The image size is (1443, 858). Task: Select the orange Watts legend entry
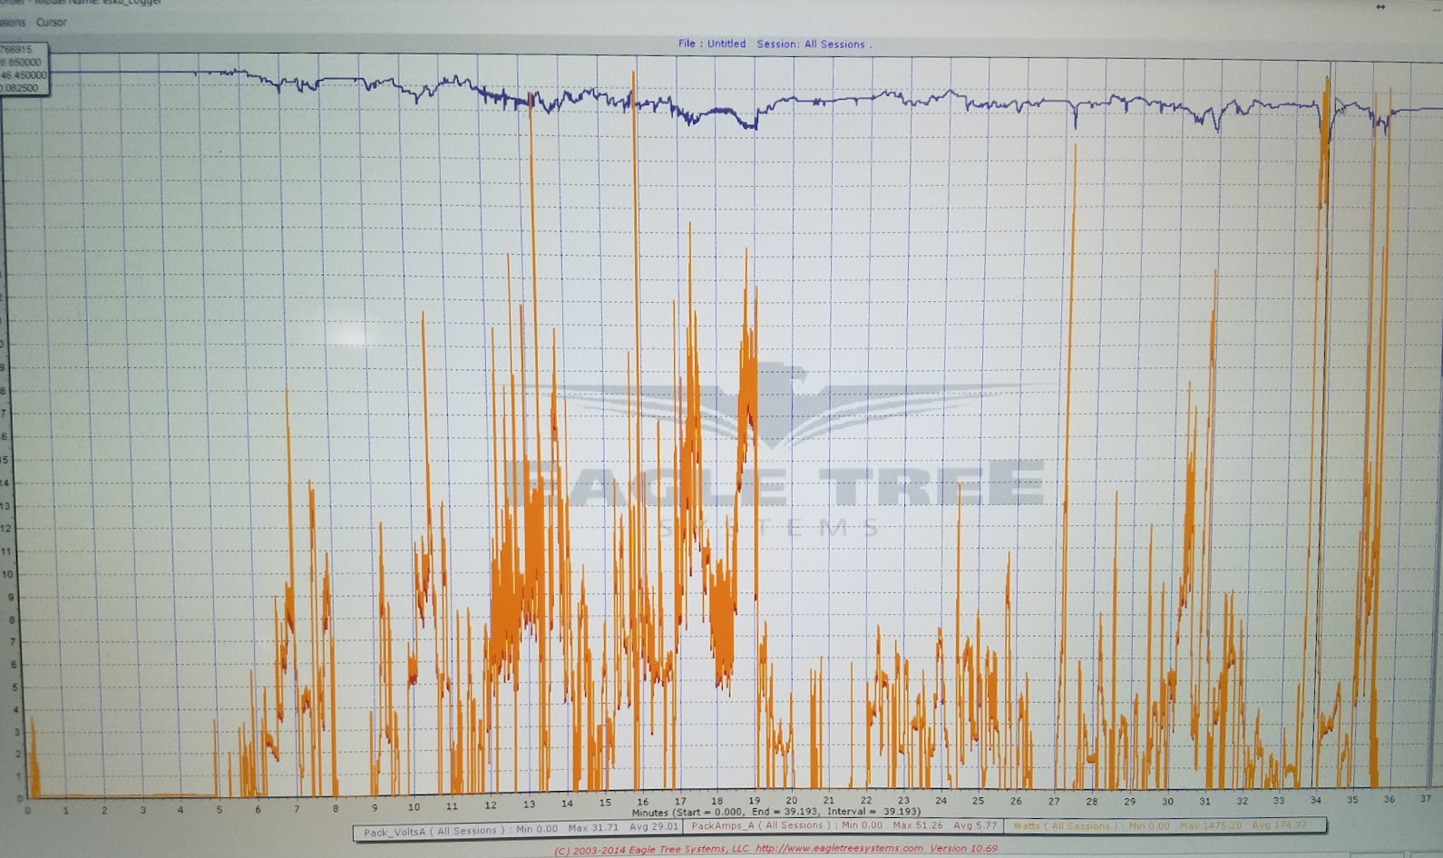[x=1163, y=825]
